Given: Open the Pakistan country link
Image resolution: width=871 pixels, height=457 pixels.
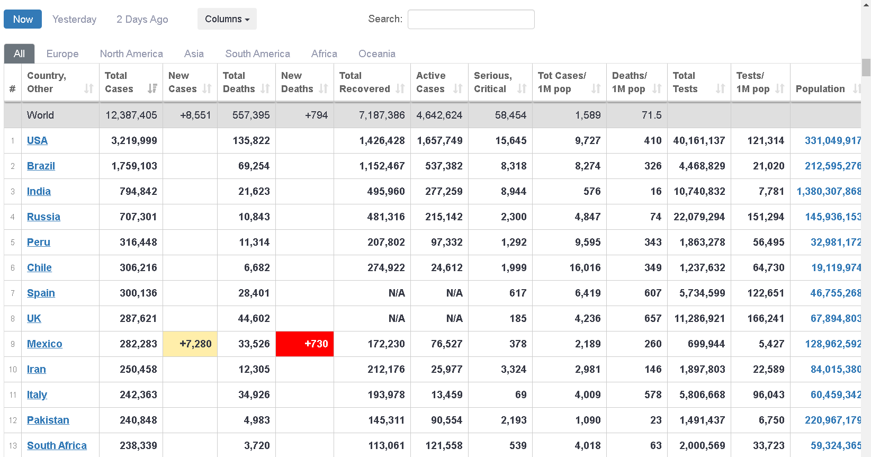Looking at the screenshot, I should (48, 420).
